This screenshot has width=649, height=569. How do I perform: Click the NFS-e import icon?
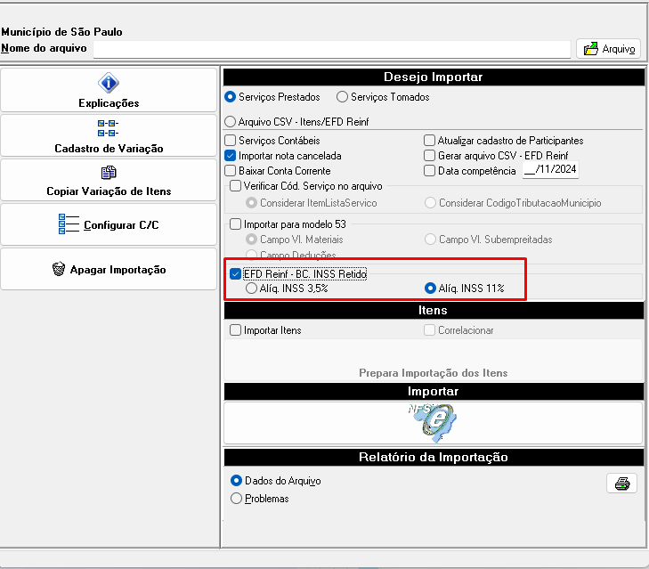point(433,423)
